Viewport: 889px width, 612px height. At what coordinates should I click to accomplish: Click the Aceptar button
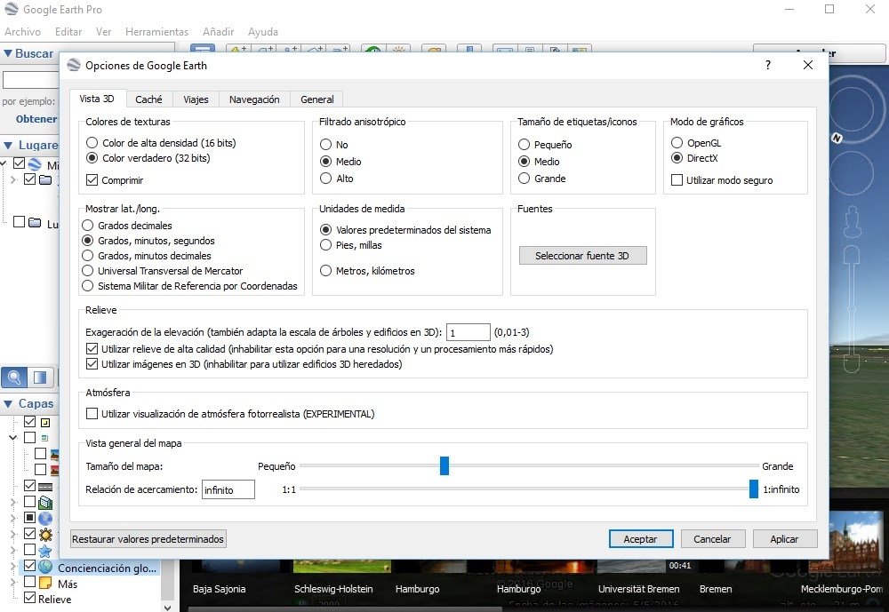point(641,539)
